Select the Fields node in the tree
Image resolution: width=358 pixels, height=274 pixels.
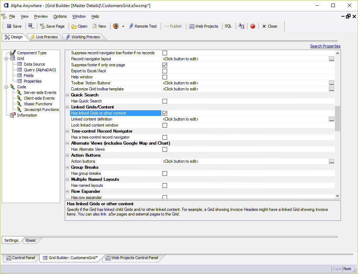coord(29,76)
